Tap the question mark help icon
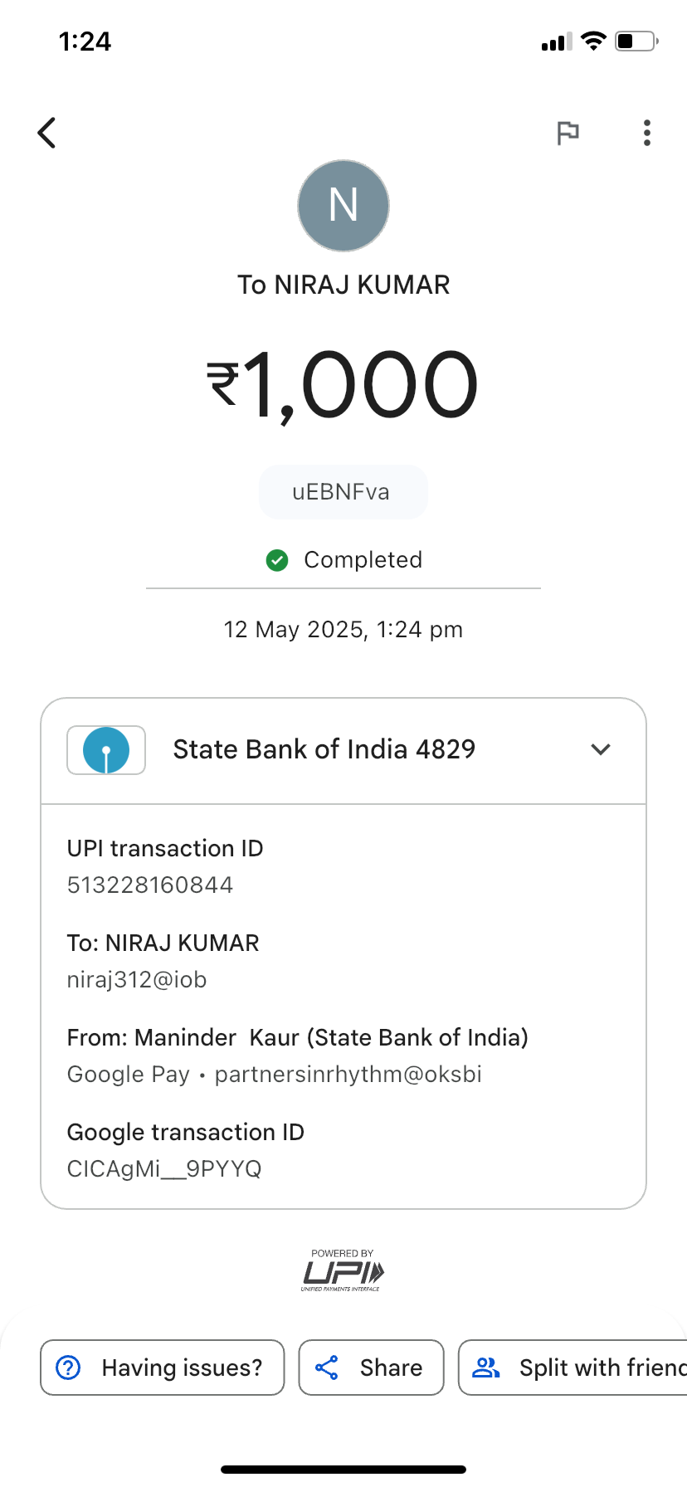This screenshot has height=1487, width=687. 68,1368
